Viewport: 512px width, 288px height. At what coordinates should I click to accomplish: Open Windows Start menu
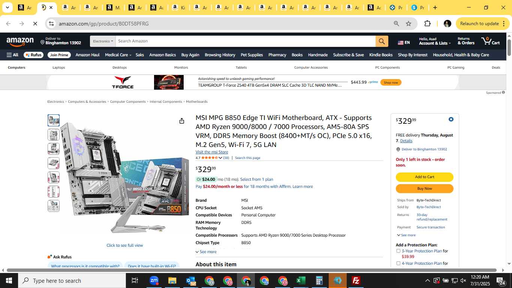[x=9, y=280]
